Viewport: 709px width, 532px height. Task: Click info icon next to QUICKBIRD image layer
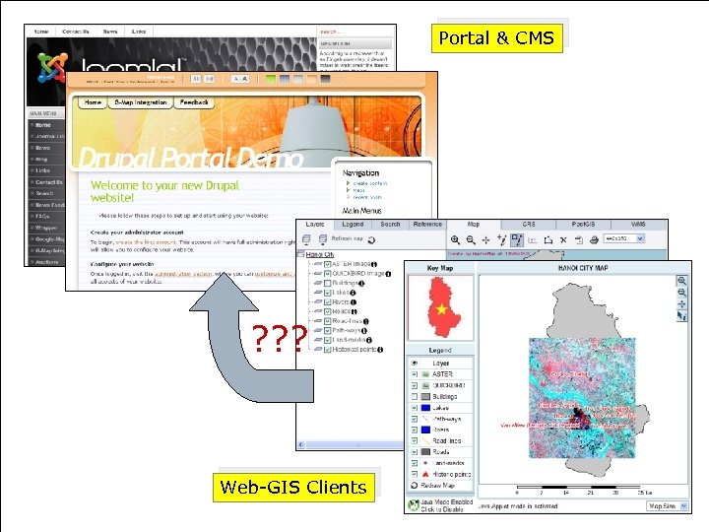tap(388, 274)
